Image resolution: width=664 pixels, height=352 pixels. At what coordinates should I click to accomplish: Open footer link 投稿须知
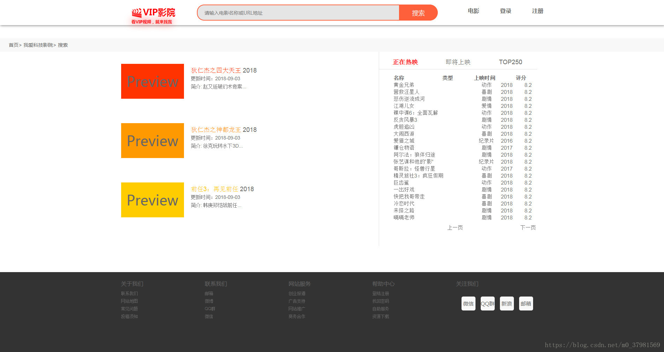click(x=130, y=316)
